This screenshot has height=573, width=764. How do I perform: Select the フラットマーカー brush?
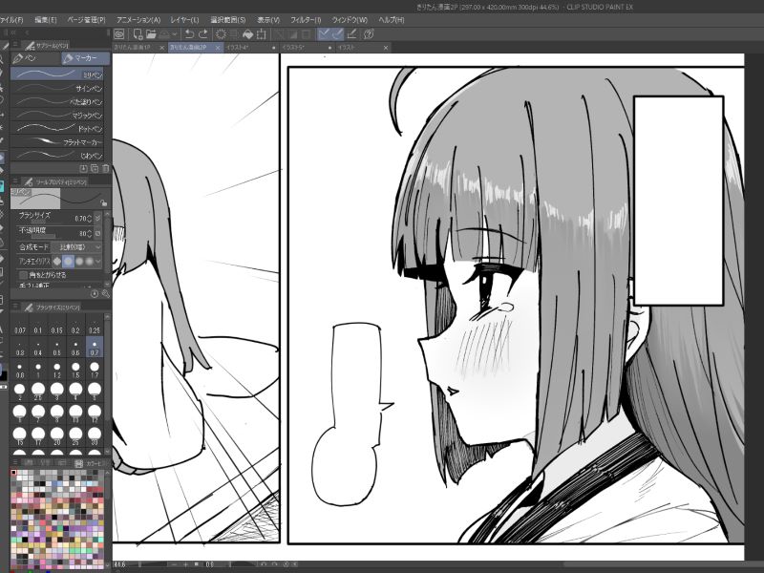57,141
